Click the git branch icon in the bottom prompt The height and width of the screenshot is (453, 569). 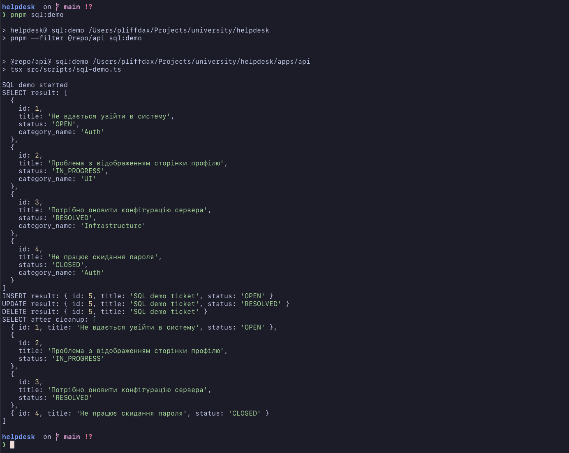[x=58, y=437]
